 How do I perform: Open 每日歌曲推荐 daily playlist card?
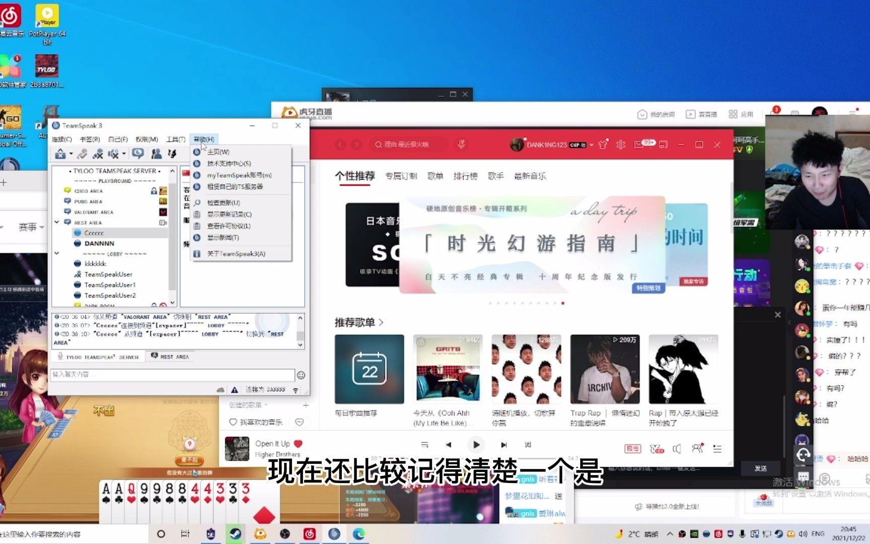[x=369, y=369]
